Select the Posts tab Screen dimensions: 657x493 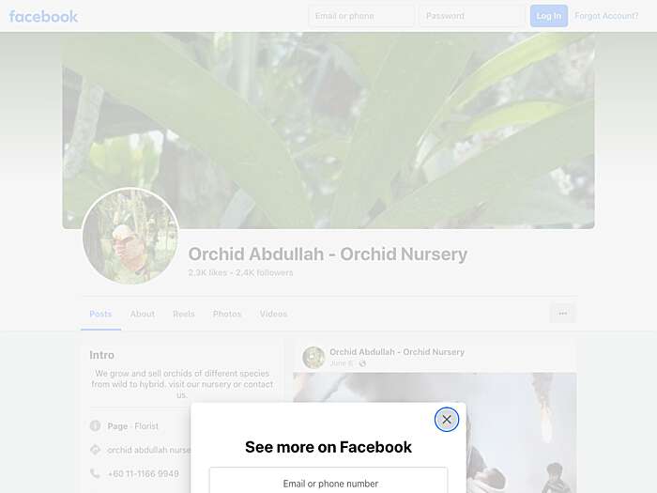(100, 314)
